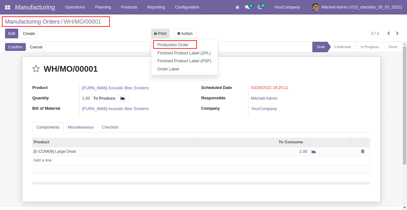
Task: Click the Draft status stage
Action: click(321, 47)
